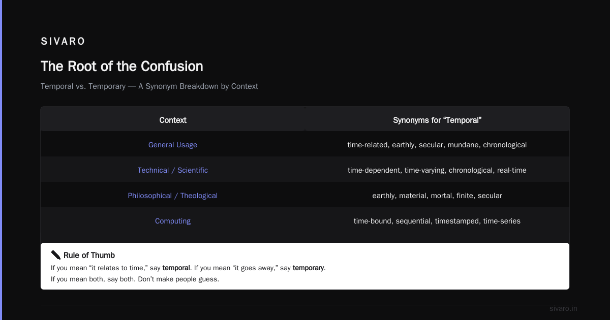Select the heading 'The Root of the Confusion'

121,67
